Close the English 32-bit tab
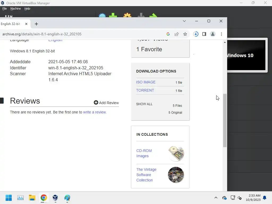This screenshot has height=204, width=272. click(26, 24)
